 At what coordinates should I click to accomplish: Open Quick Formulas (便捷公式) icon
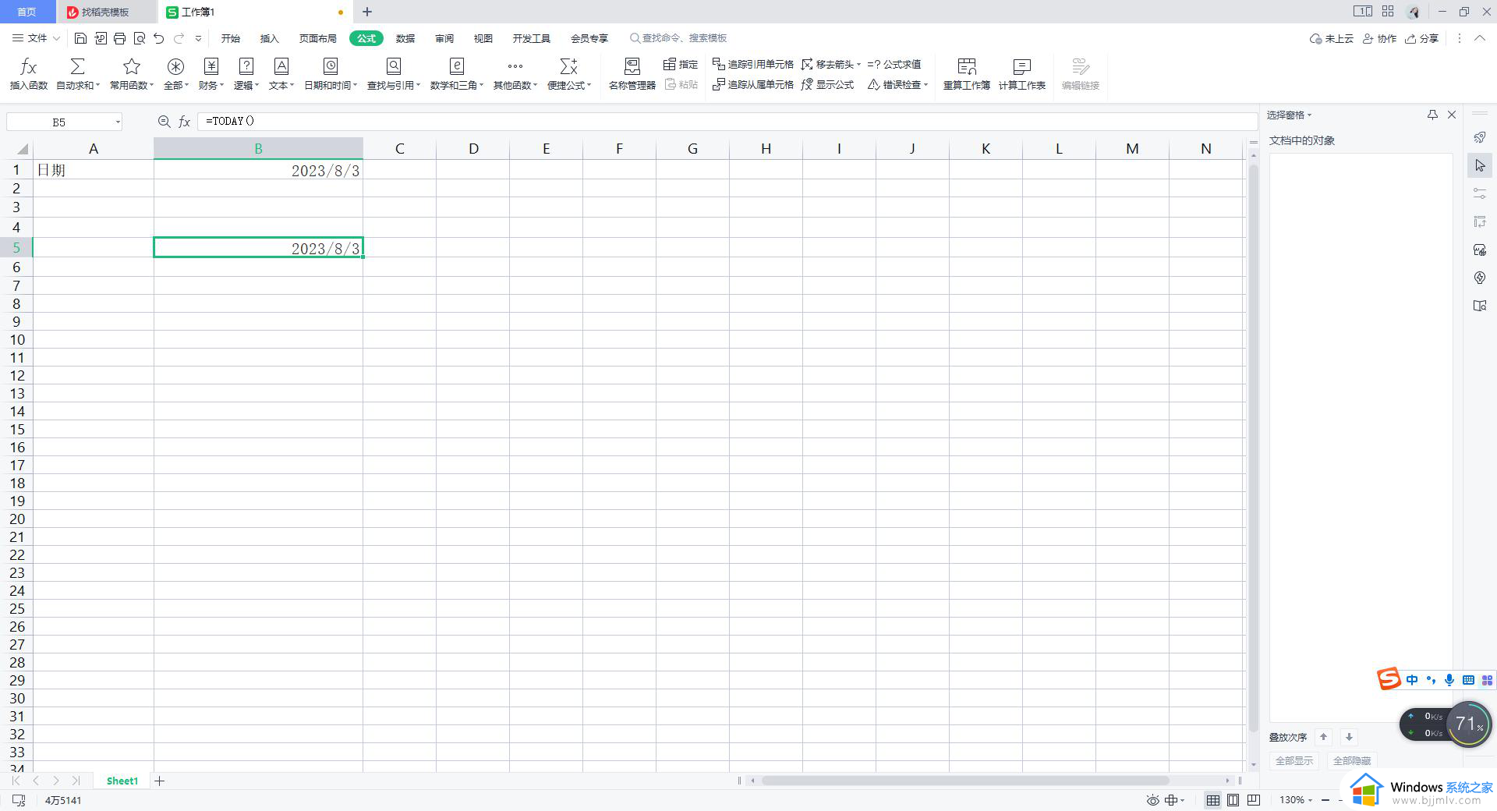click(x=568, y=67)
